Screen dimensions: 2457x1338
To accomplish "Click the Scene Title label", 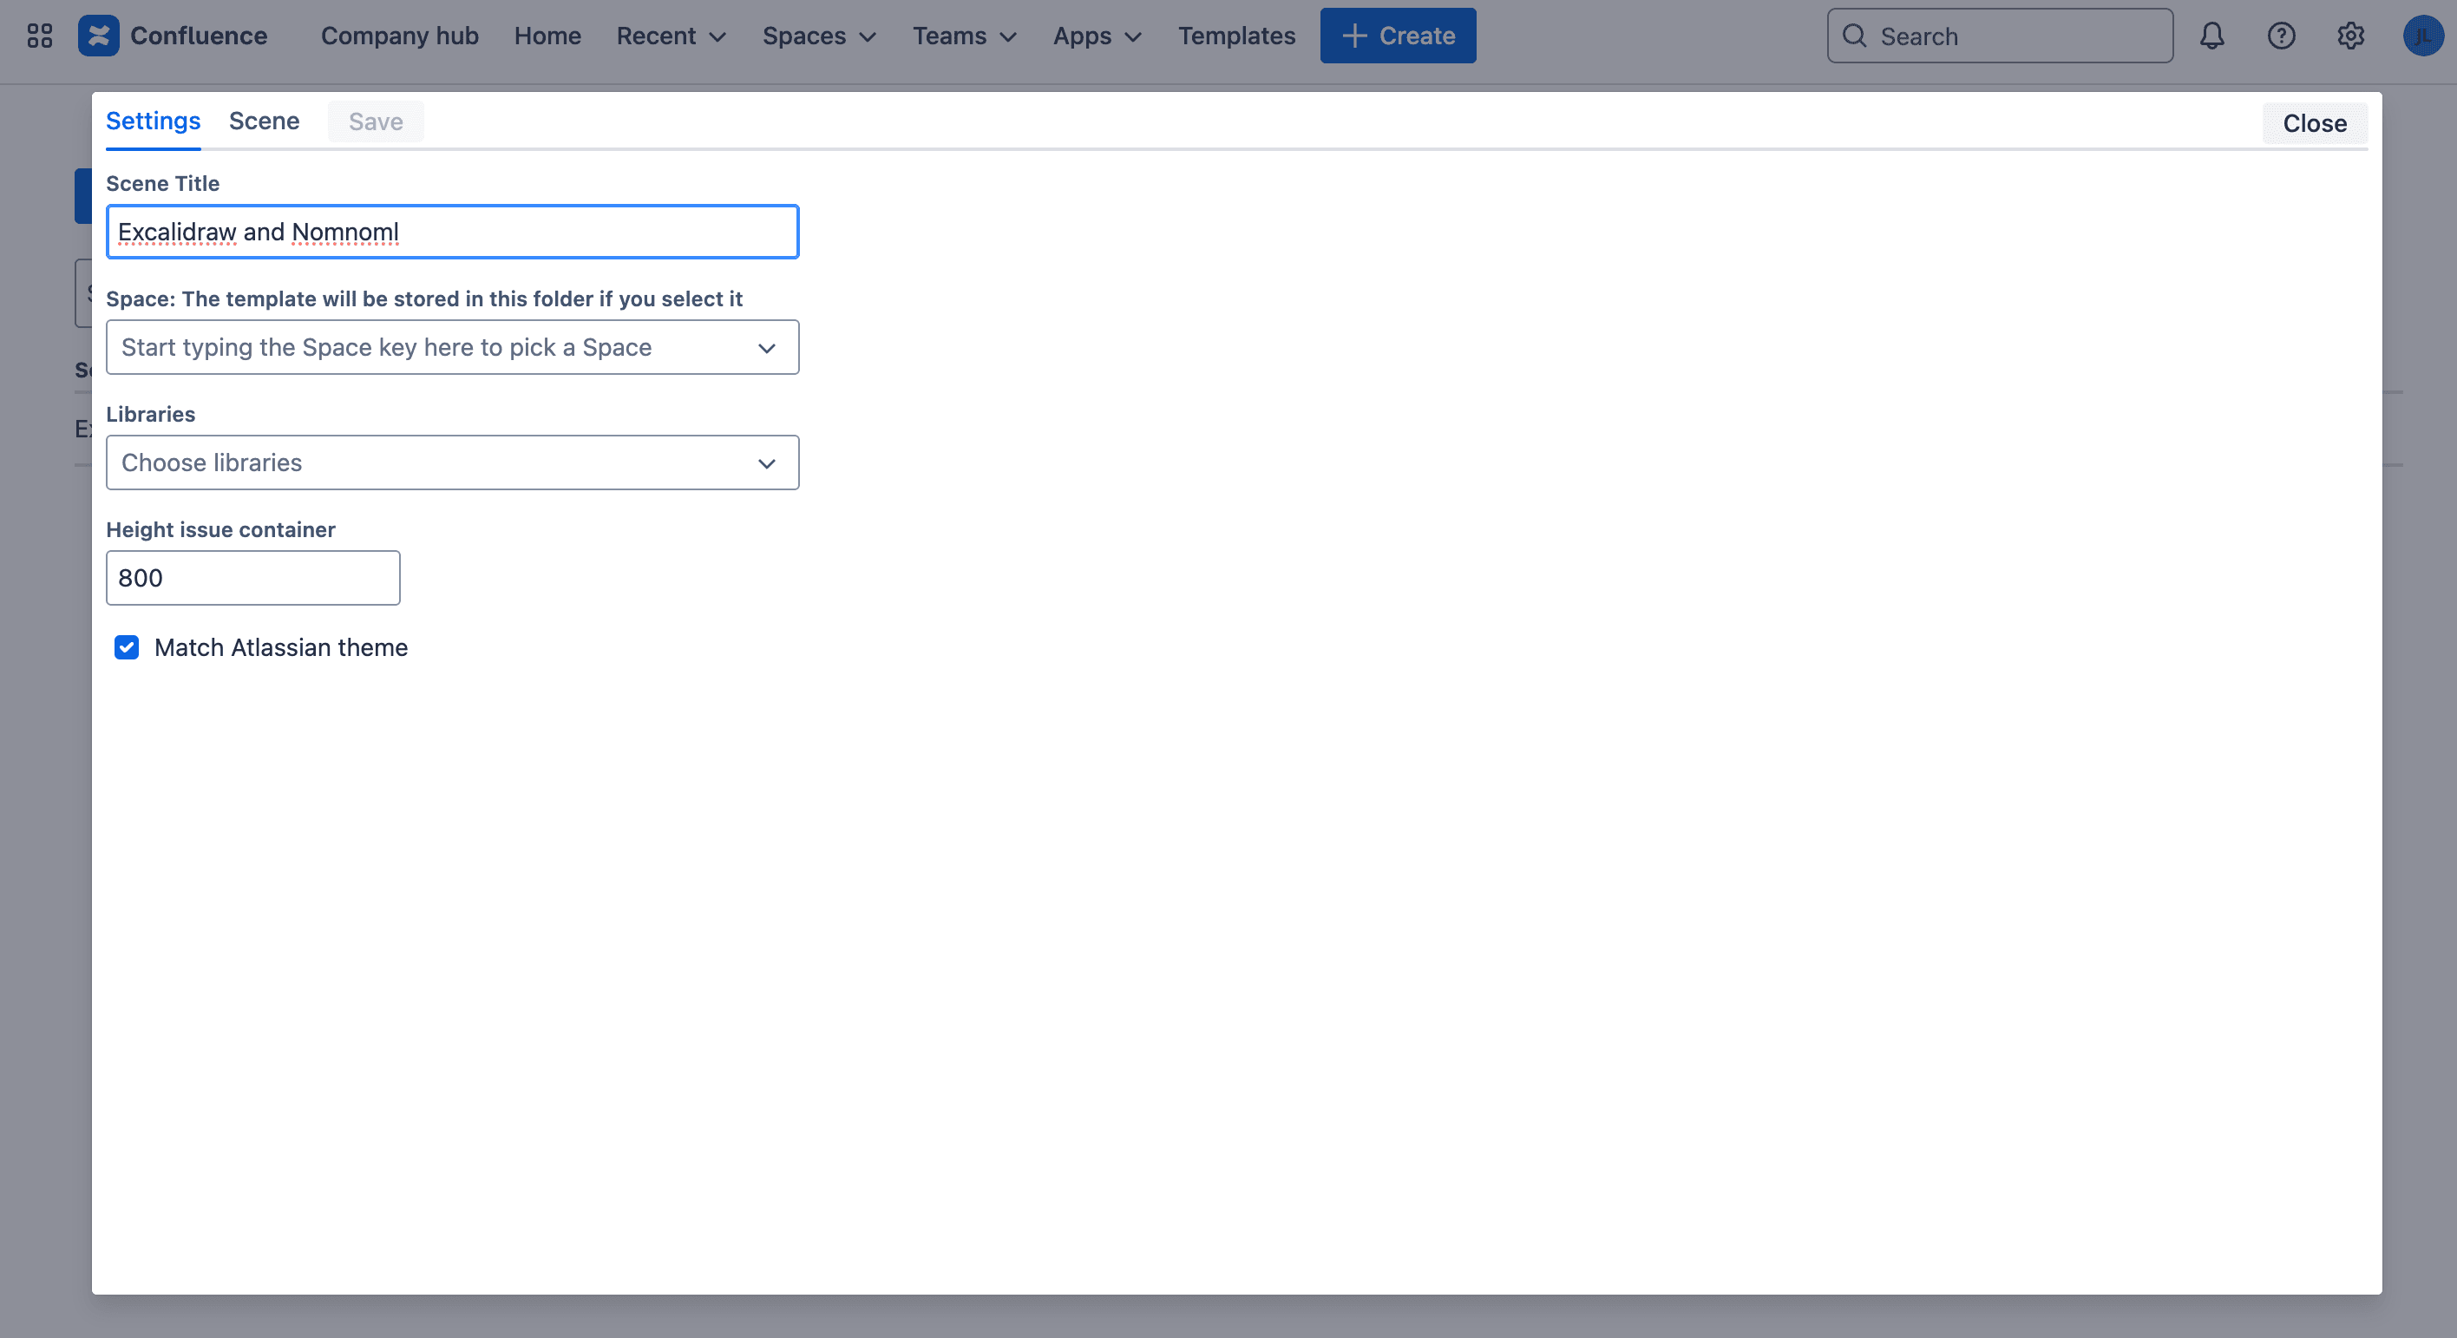I will 163,183.
